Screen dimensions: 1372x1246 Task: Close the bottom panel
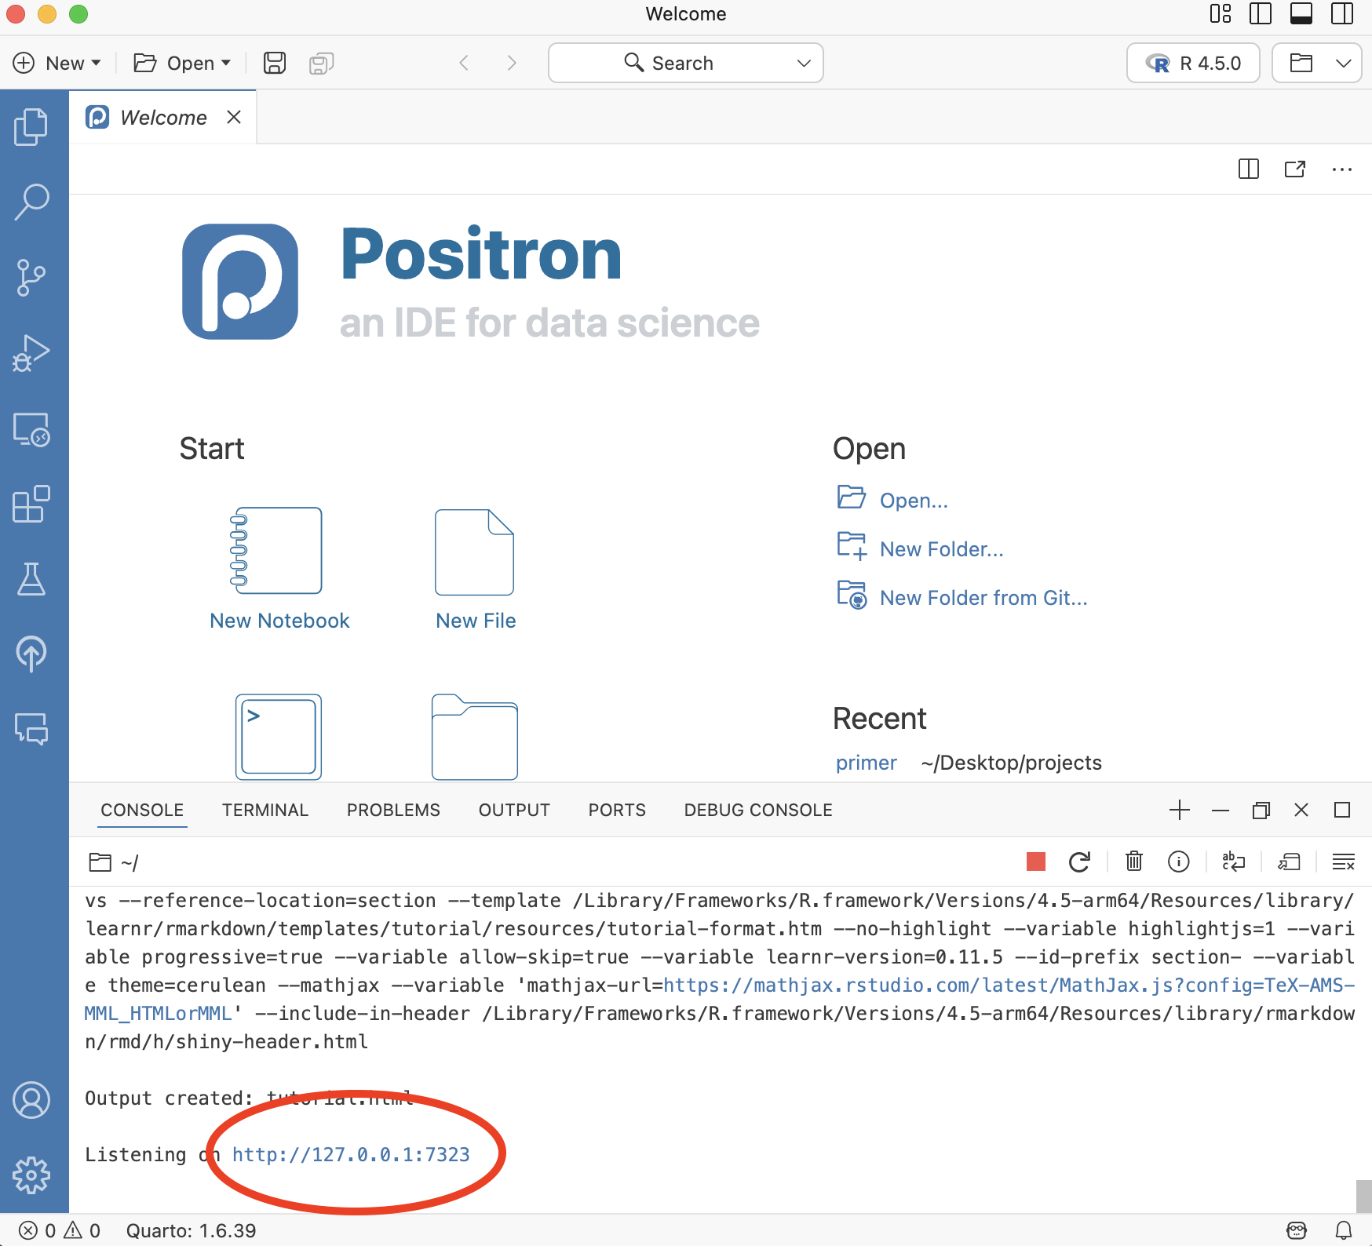1301,810
